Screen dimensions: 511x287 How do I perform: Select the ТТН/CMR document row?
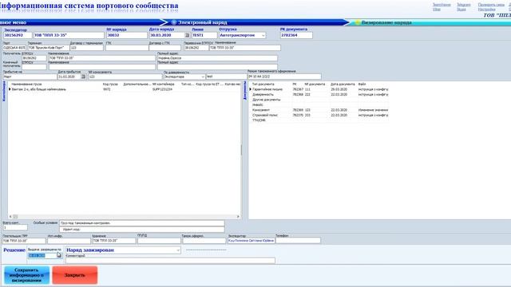319,120
